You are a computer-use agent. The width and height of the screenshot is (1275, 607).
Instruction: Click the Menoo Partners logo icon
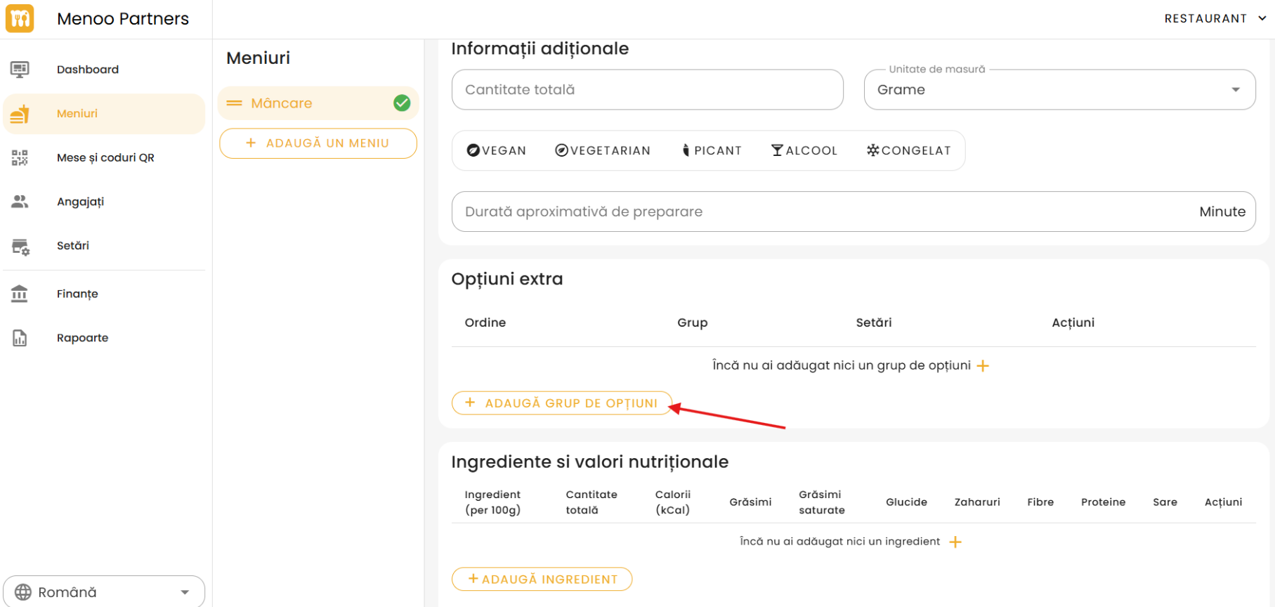pos(20,18)
